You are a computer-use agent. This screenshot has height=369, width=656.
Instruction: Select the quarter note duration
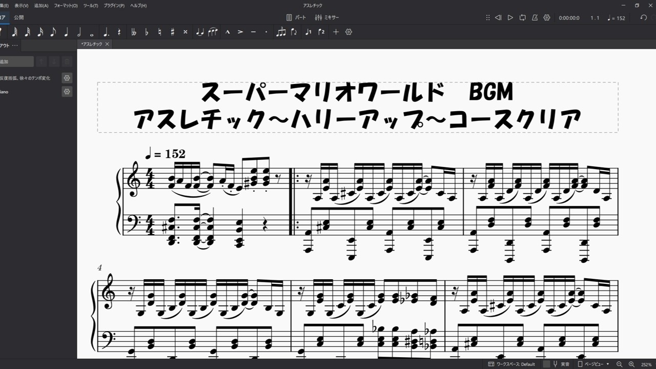pos(66,32)
